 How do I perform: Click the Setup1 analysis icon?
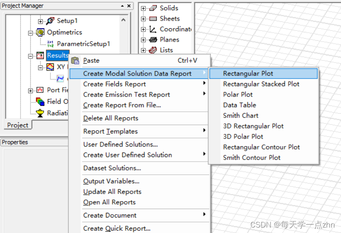click(50, 21)
